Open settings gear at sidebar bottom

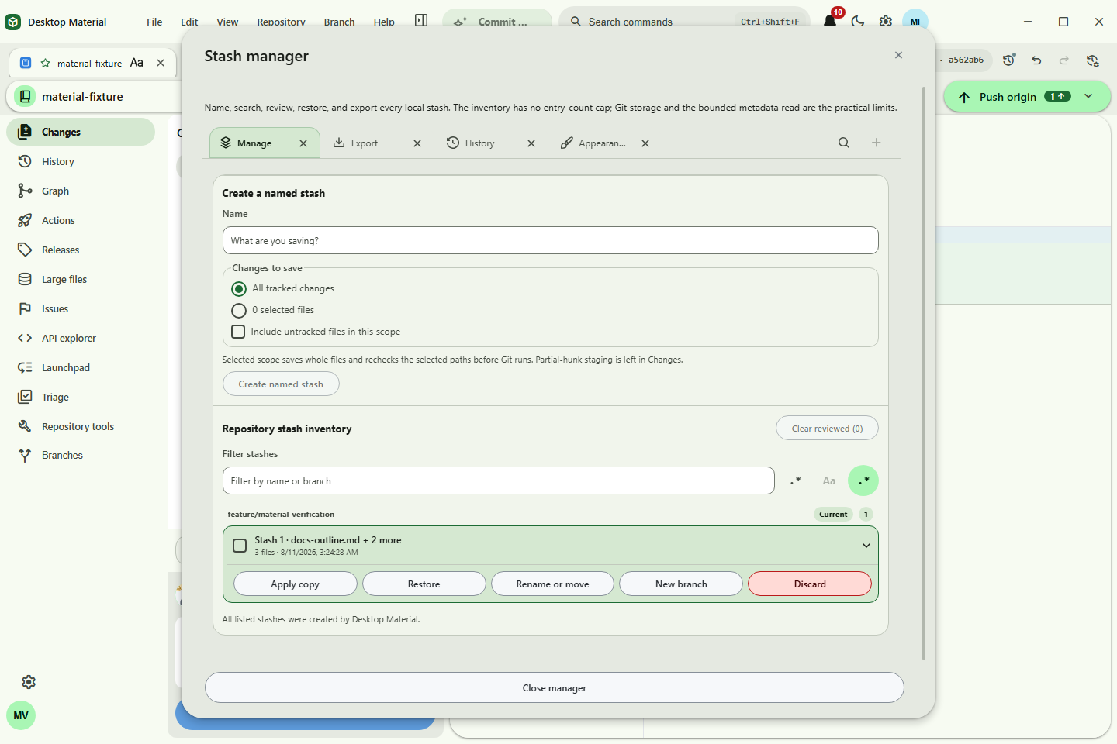pyautogui.click(x=29, y=682)
